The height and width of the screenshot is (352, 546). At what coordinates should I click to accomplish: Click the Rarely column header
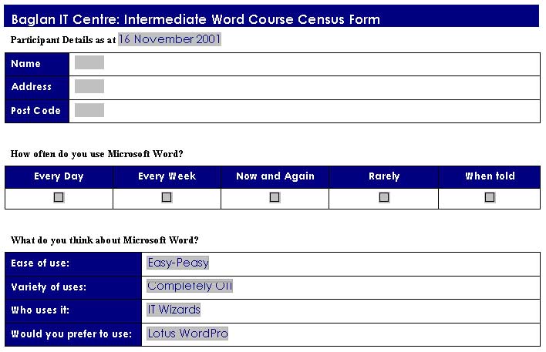tap(384, 177)
